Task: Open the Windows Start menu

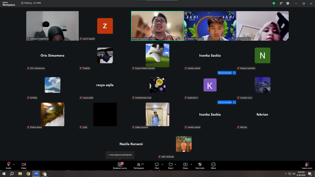Action: coord(4,174)
